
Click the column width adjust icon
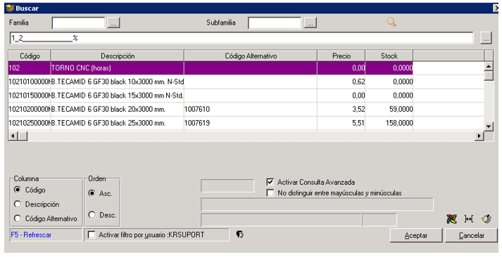[x=469, y=219]
